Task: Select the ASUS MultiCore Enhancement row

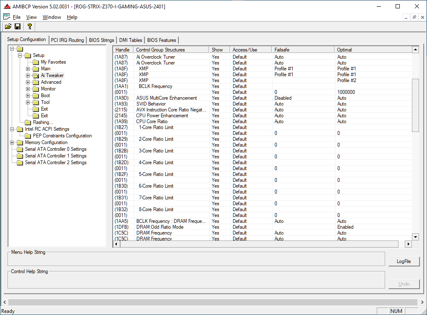Action: coord(262,98)
